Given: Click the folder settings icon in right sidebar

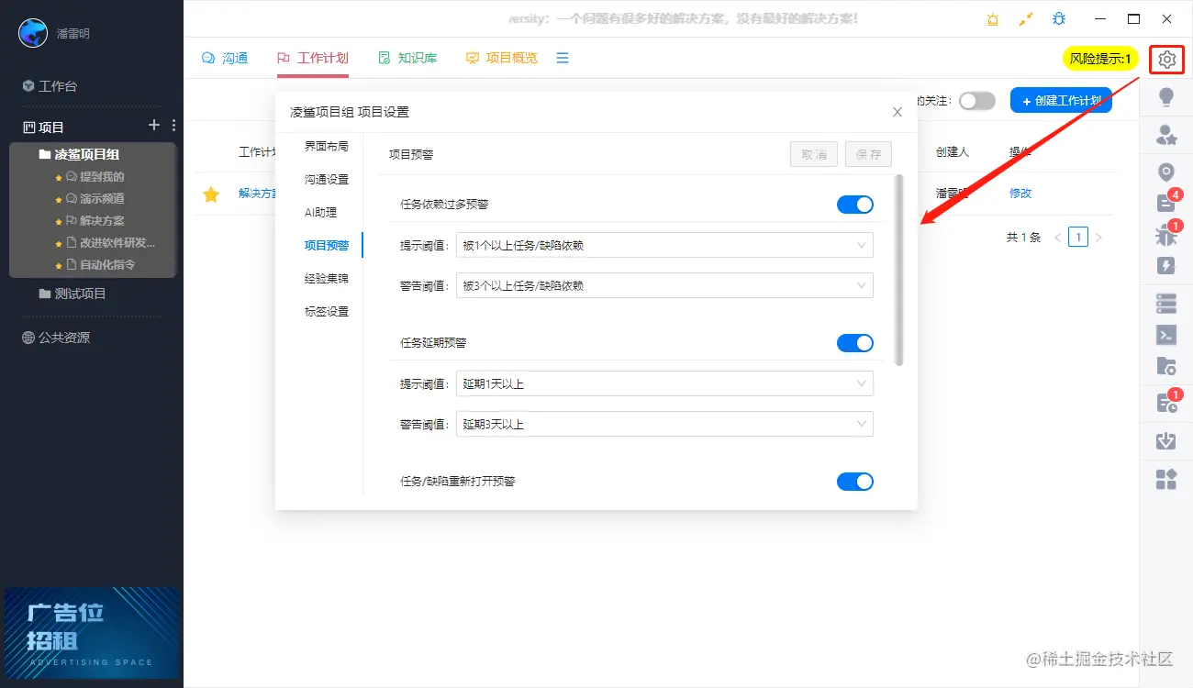Looking at the screenshot, I should [1166, 366].
